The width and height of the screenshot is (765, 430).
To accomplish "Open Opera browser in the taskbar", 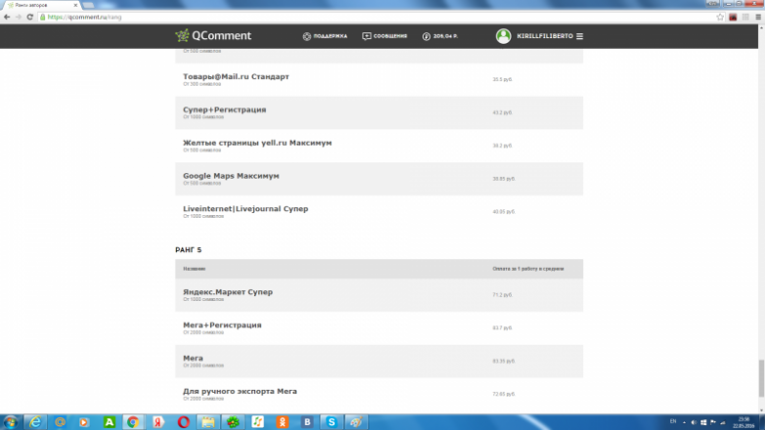I will [x=184, y=422].
